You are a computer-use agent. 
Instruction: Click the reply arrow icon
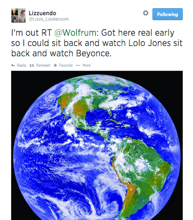pyautogui.click(x=13, y=65)
